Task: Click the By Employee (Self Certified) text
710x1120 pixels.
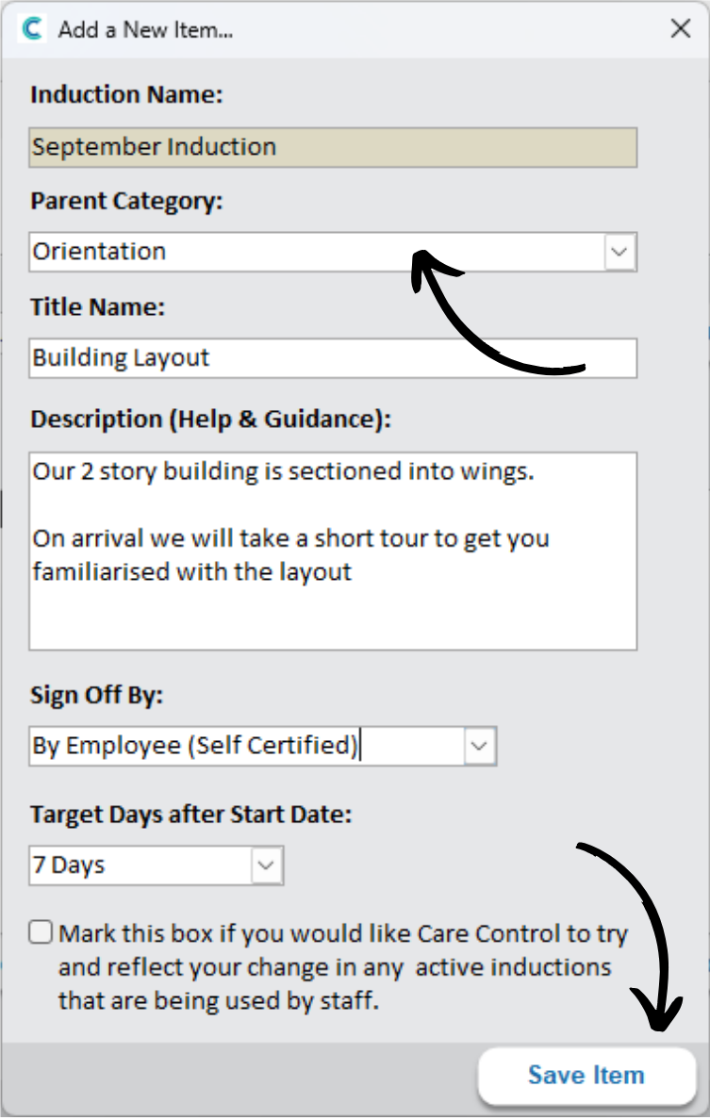Action: tap(195, 746)
